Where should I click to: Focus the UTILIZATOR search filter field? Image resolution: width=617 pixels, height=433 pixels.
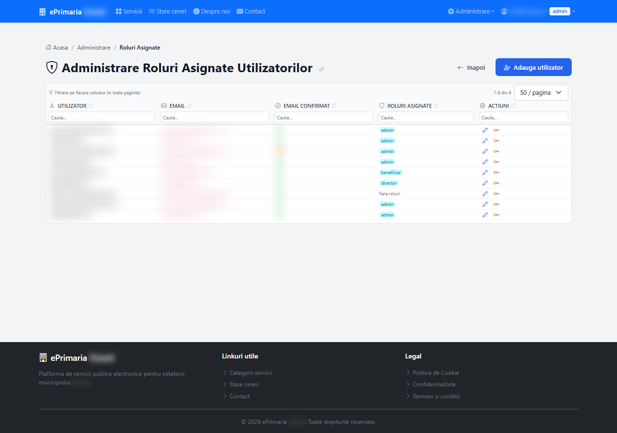point(102,117)
